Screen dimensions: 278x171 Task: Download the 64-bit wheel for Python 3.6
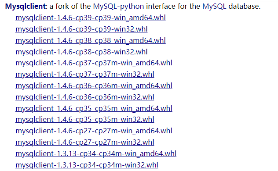pyautogui.click(x=94, y=85)
